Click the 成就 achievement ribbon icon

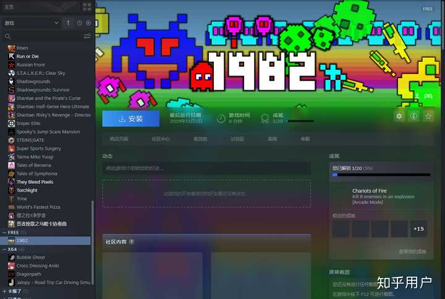(x=265, y=118)
